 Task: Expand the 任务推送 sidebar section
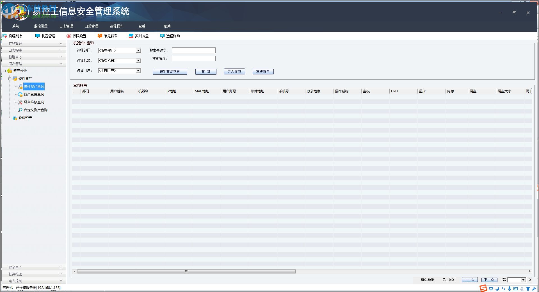point(34,274)
